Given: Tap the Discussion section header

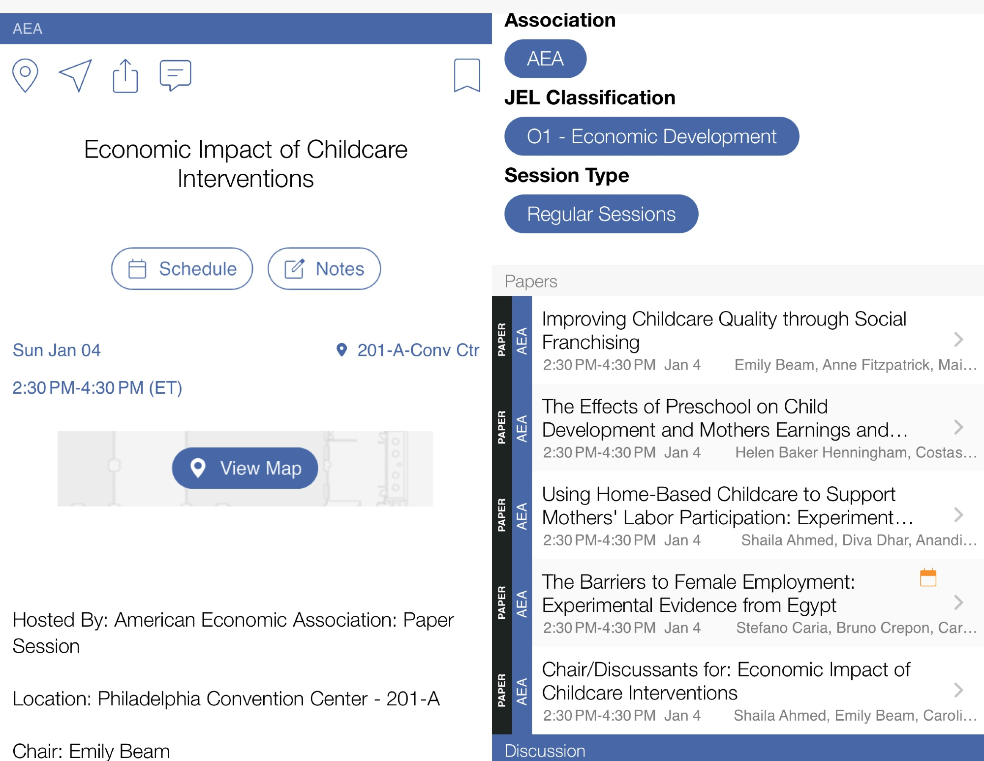Looking at the screenshot, I should tap(545, 751).
